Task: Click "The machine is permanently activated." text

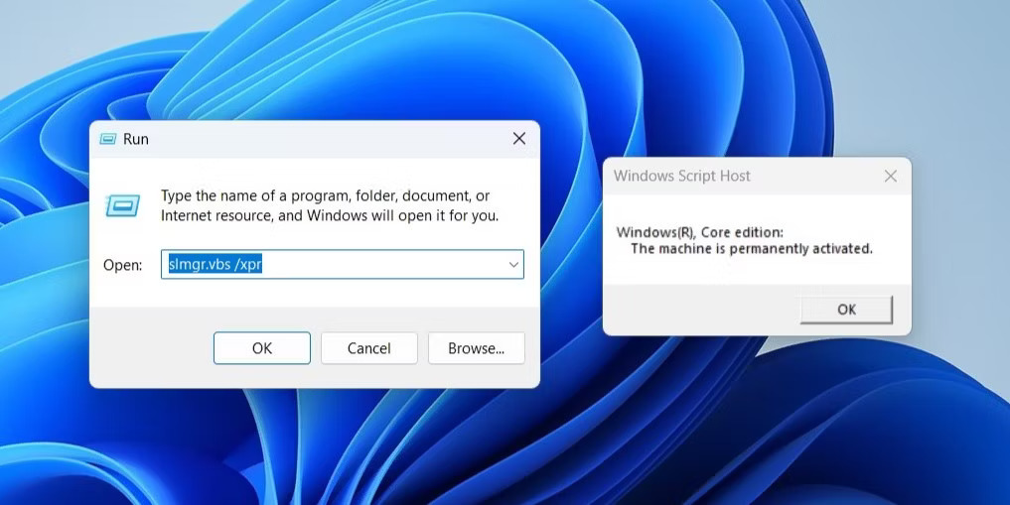Action: coord(751,248)
